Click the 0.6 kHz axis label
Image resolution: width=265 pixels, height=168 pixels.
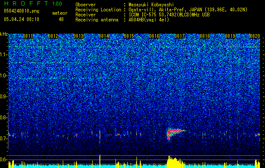[x=4, y=160]
